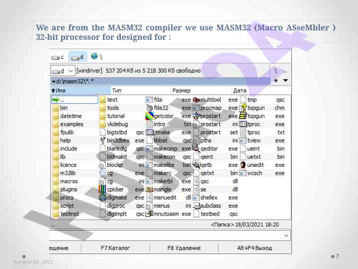This screenshot has height=269, width=358.
Task: Click the network neighborhood globe icon
Action: (94, 56)
